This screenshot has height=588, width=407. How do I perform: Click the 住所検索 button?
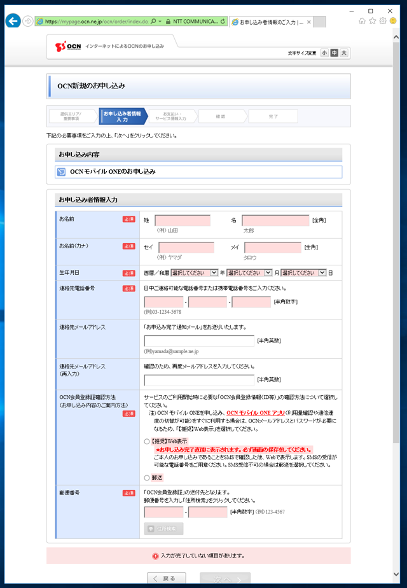pos(164,529)
